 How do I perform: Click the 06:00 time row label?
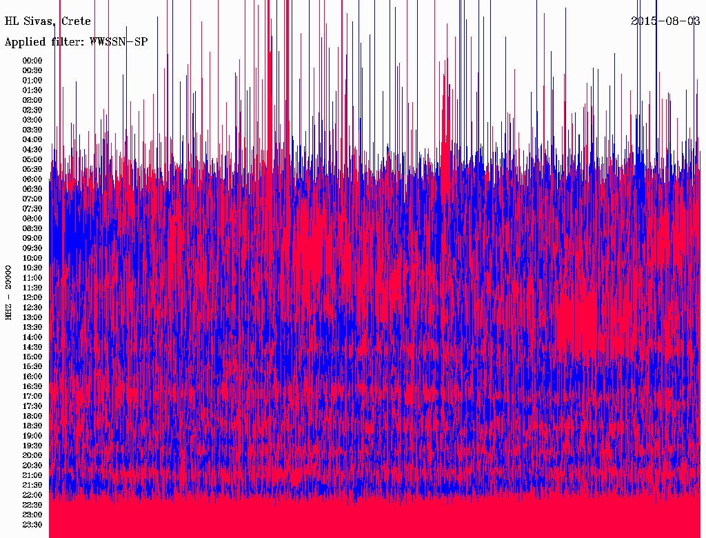[32, 179]
